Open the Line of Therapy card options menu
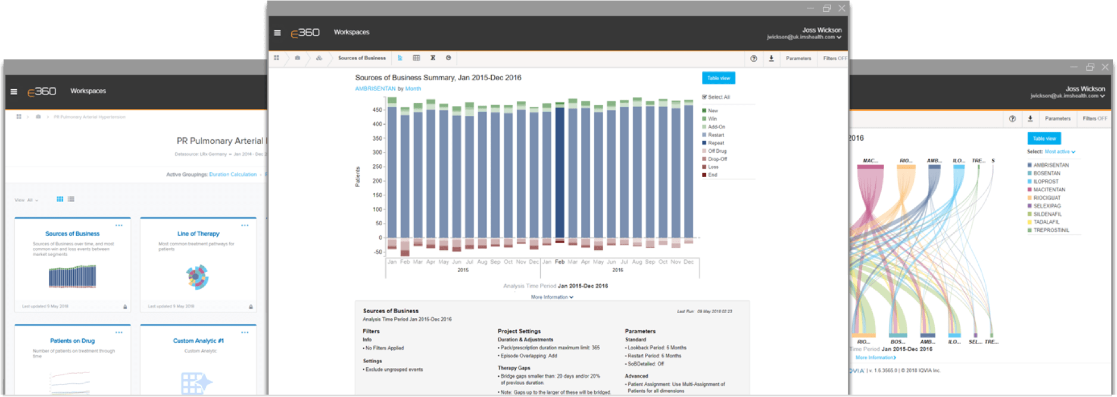1117x397 pixels. pyautogui.click(x=245, y=225)
